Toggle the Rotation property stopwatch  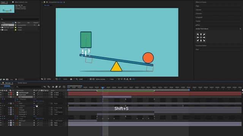[16, 106]
